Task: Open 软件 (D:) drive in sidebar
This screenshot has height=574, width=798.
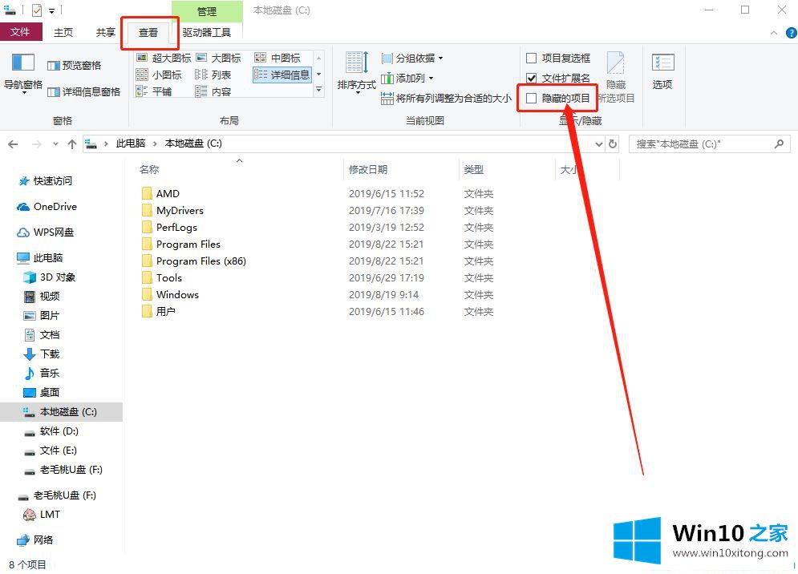Action: tap(59, 431)
